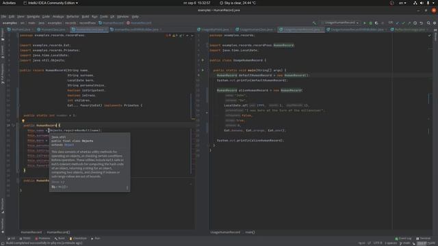This screenshot has height=246, width=438.
Task: Open the Code menu
Action: point(46,16)
